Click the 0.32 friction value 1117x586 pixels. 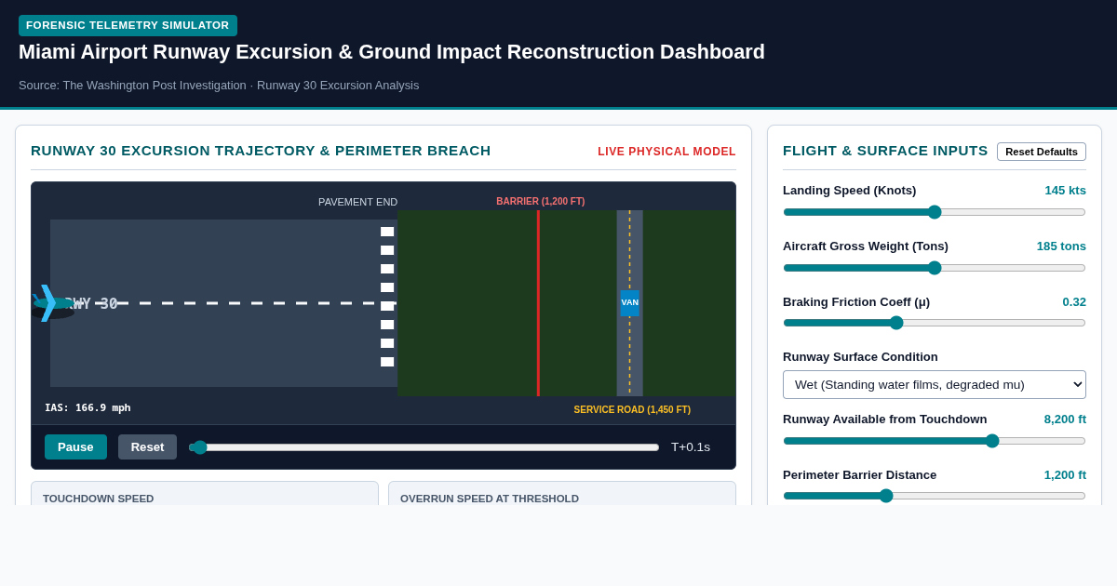click(1074, 302)
